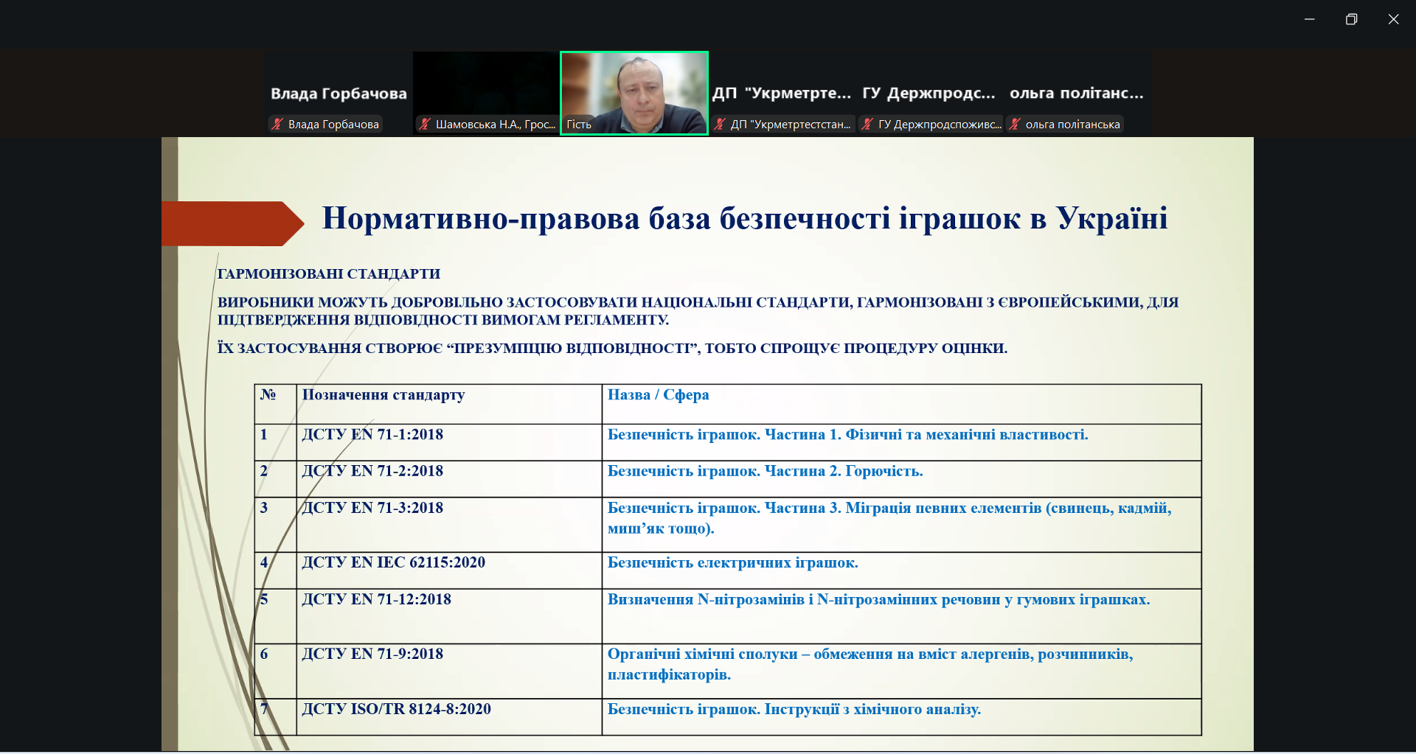Screen dimensions: 1416x754
Task: Select the dark Шамовська Н.А. video tile
Action: (x=486, y=81)
